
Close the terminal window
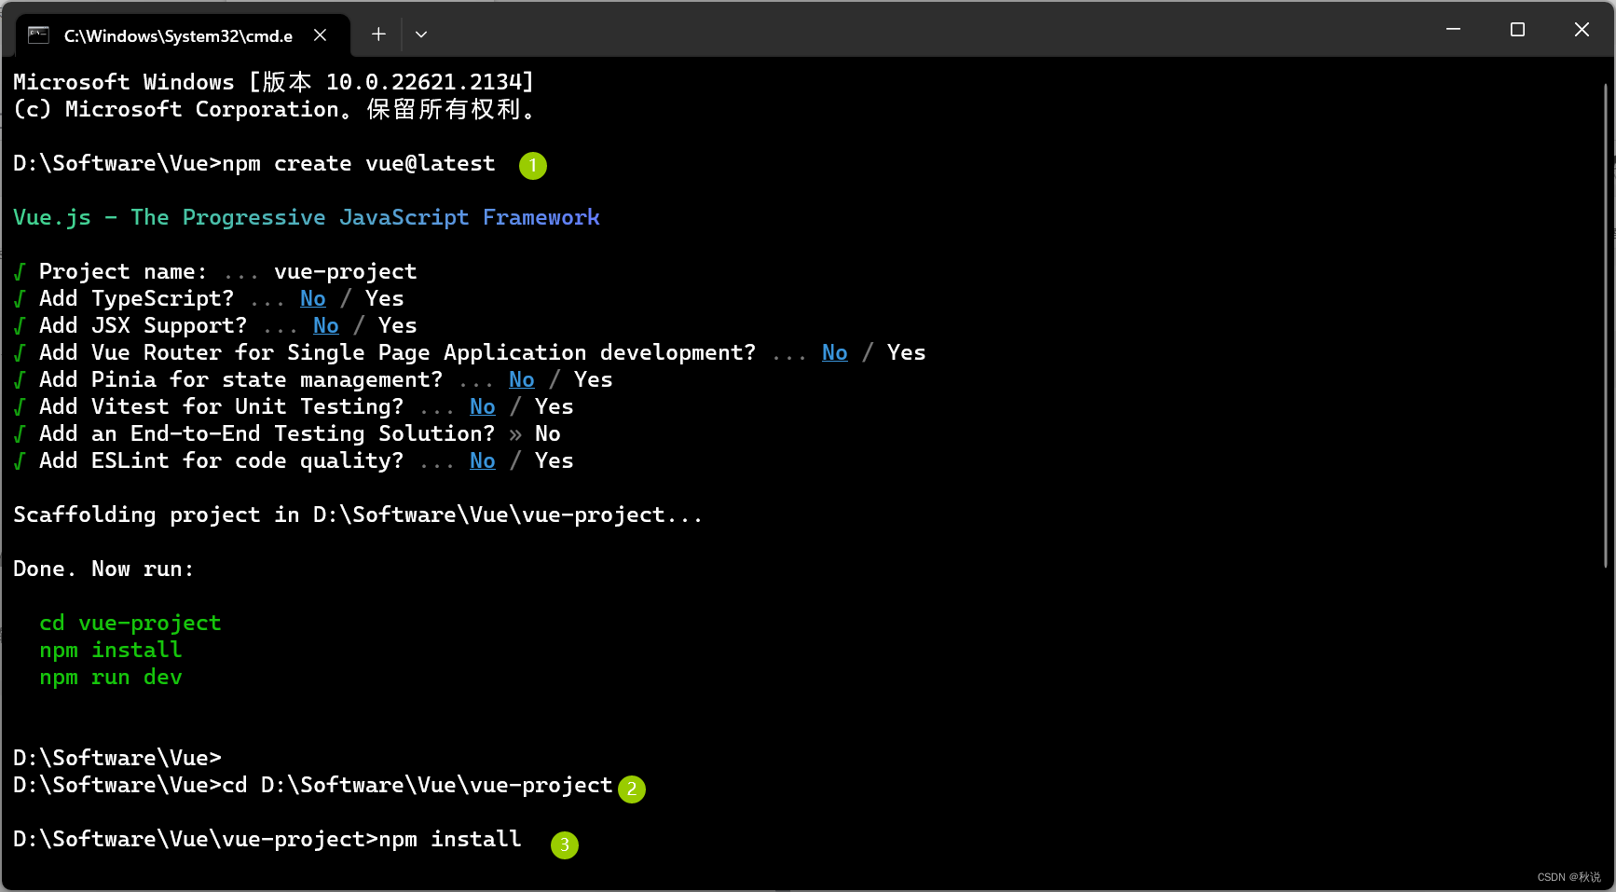coord(1582,30)
